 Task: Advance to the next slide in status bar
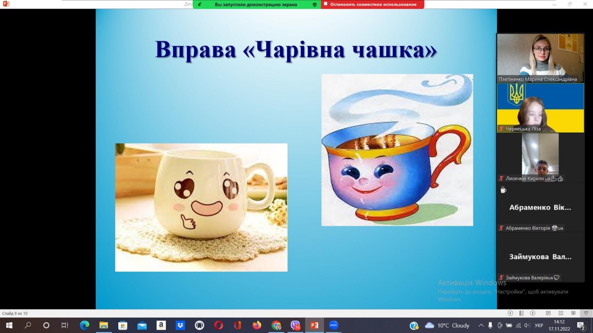pos(533,313)
